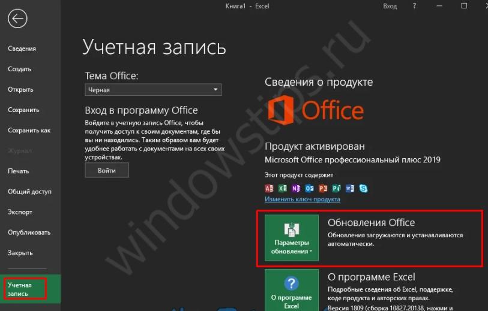This screenshot has width=488, height=311.
Task: Click the Outlook app icon
Action: pos(309,188)
